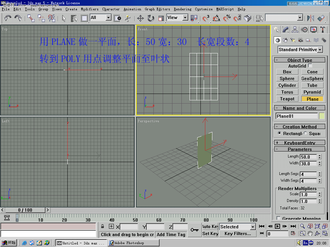This screenshot has width=330, height=247.
Task: Toggle the 3D Snap magnet
Action: point(206,18)
